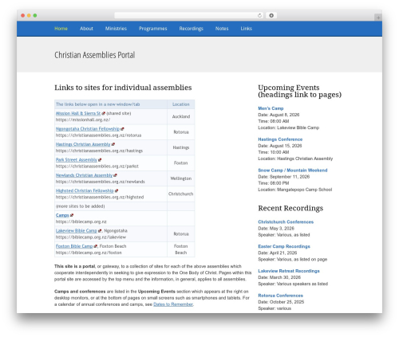
Task: Click external icon beside Newlands Christian Assembly
Action: 115,175
